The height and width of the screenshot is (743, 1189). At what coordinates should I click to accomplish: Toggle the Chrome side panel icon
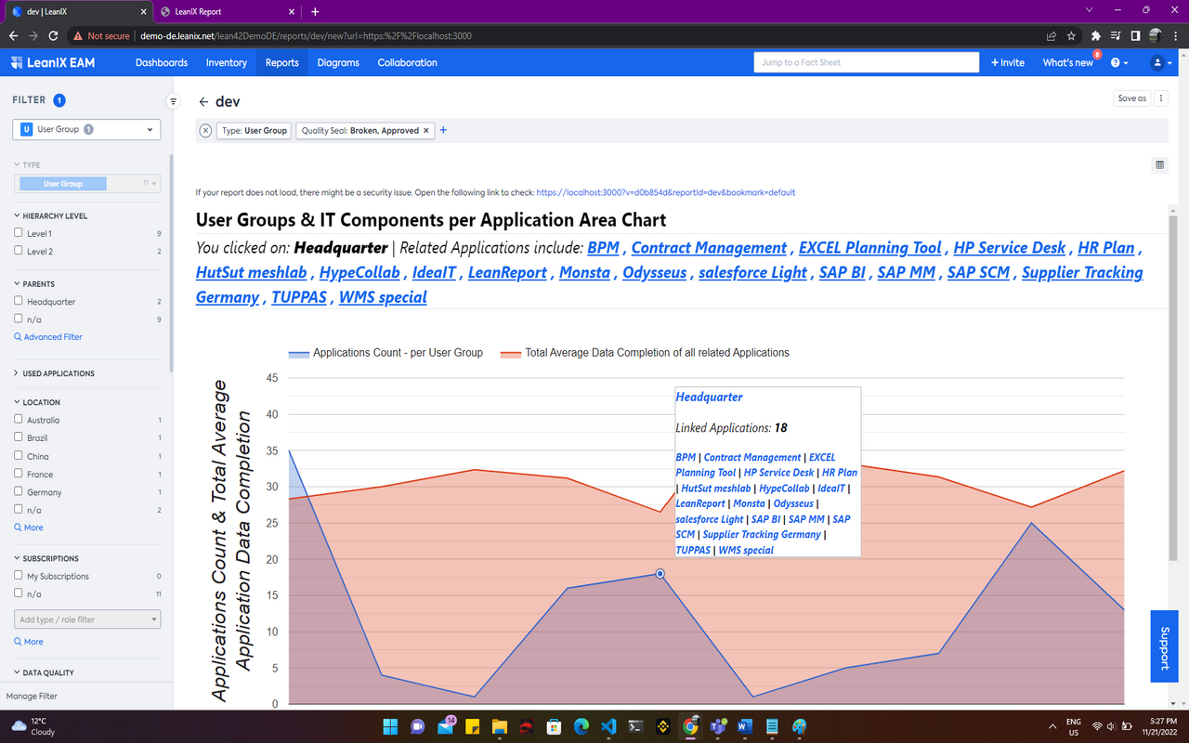pyautogui.click(x=1135, y=36)
